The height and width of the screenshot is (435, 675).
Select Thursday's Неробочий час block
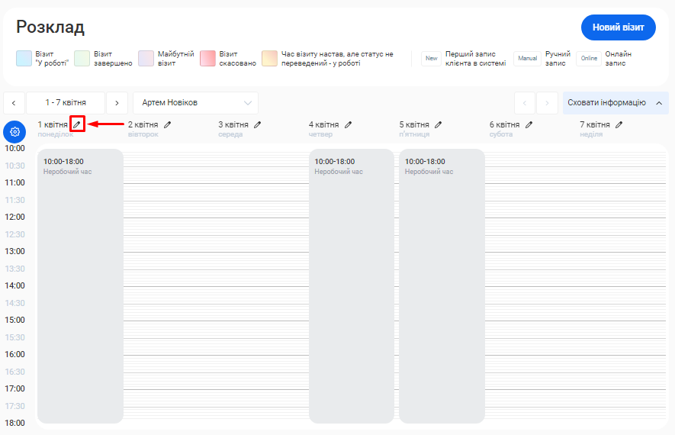coord(351,285)
